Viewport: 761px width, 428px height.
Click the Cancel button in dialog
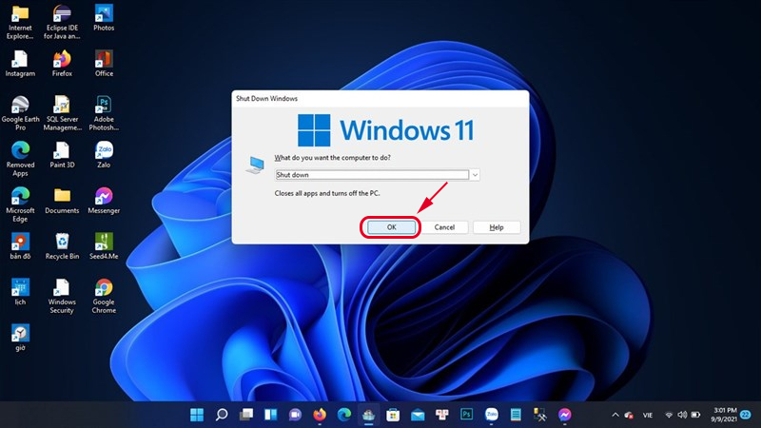click(x=444, y=227)
